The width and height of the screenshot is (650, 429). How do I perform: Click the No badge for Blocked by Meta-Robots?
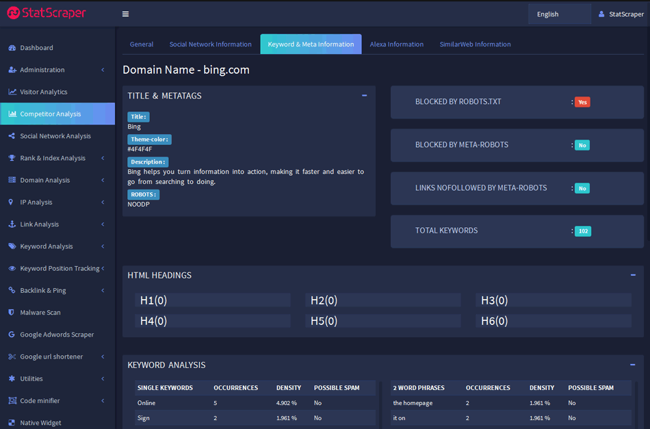(582, 145)
